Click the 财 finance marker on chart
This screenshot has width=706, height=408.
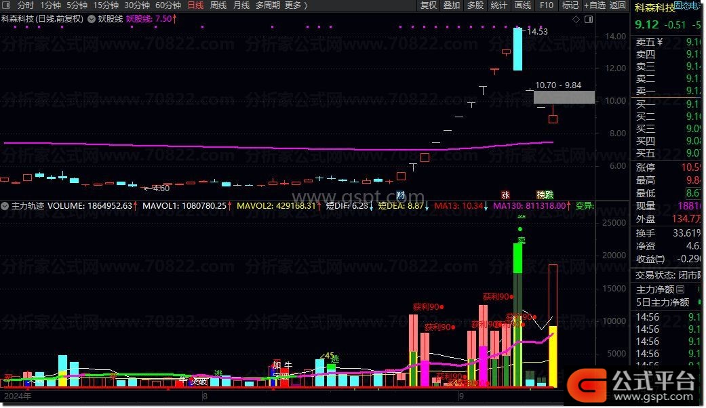point(400,195)
